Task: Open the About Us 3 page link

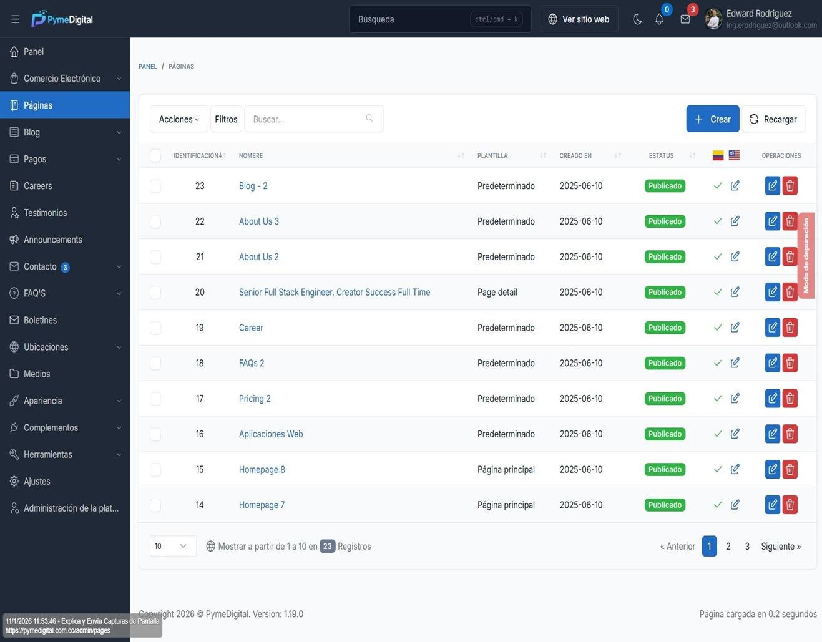Action: click(259, 221)
